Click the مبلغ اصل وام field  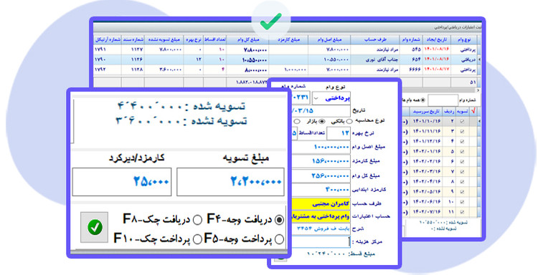321,147
